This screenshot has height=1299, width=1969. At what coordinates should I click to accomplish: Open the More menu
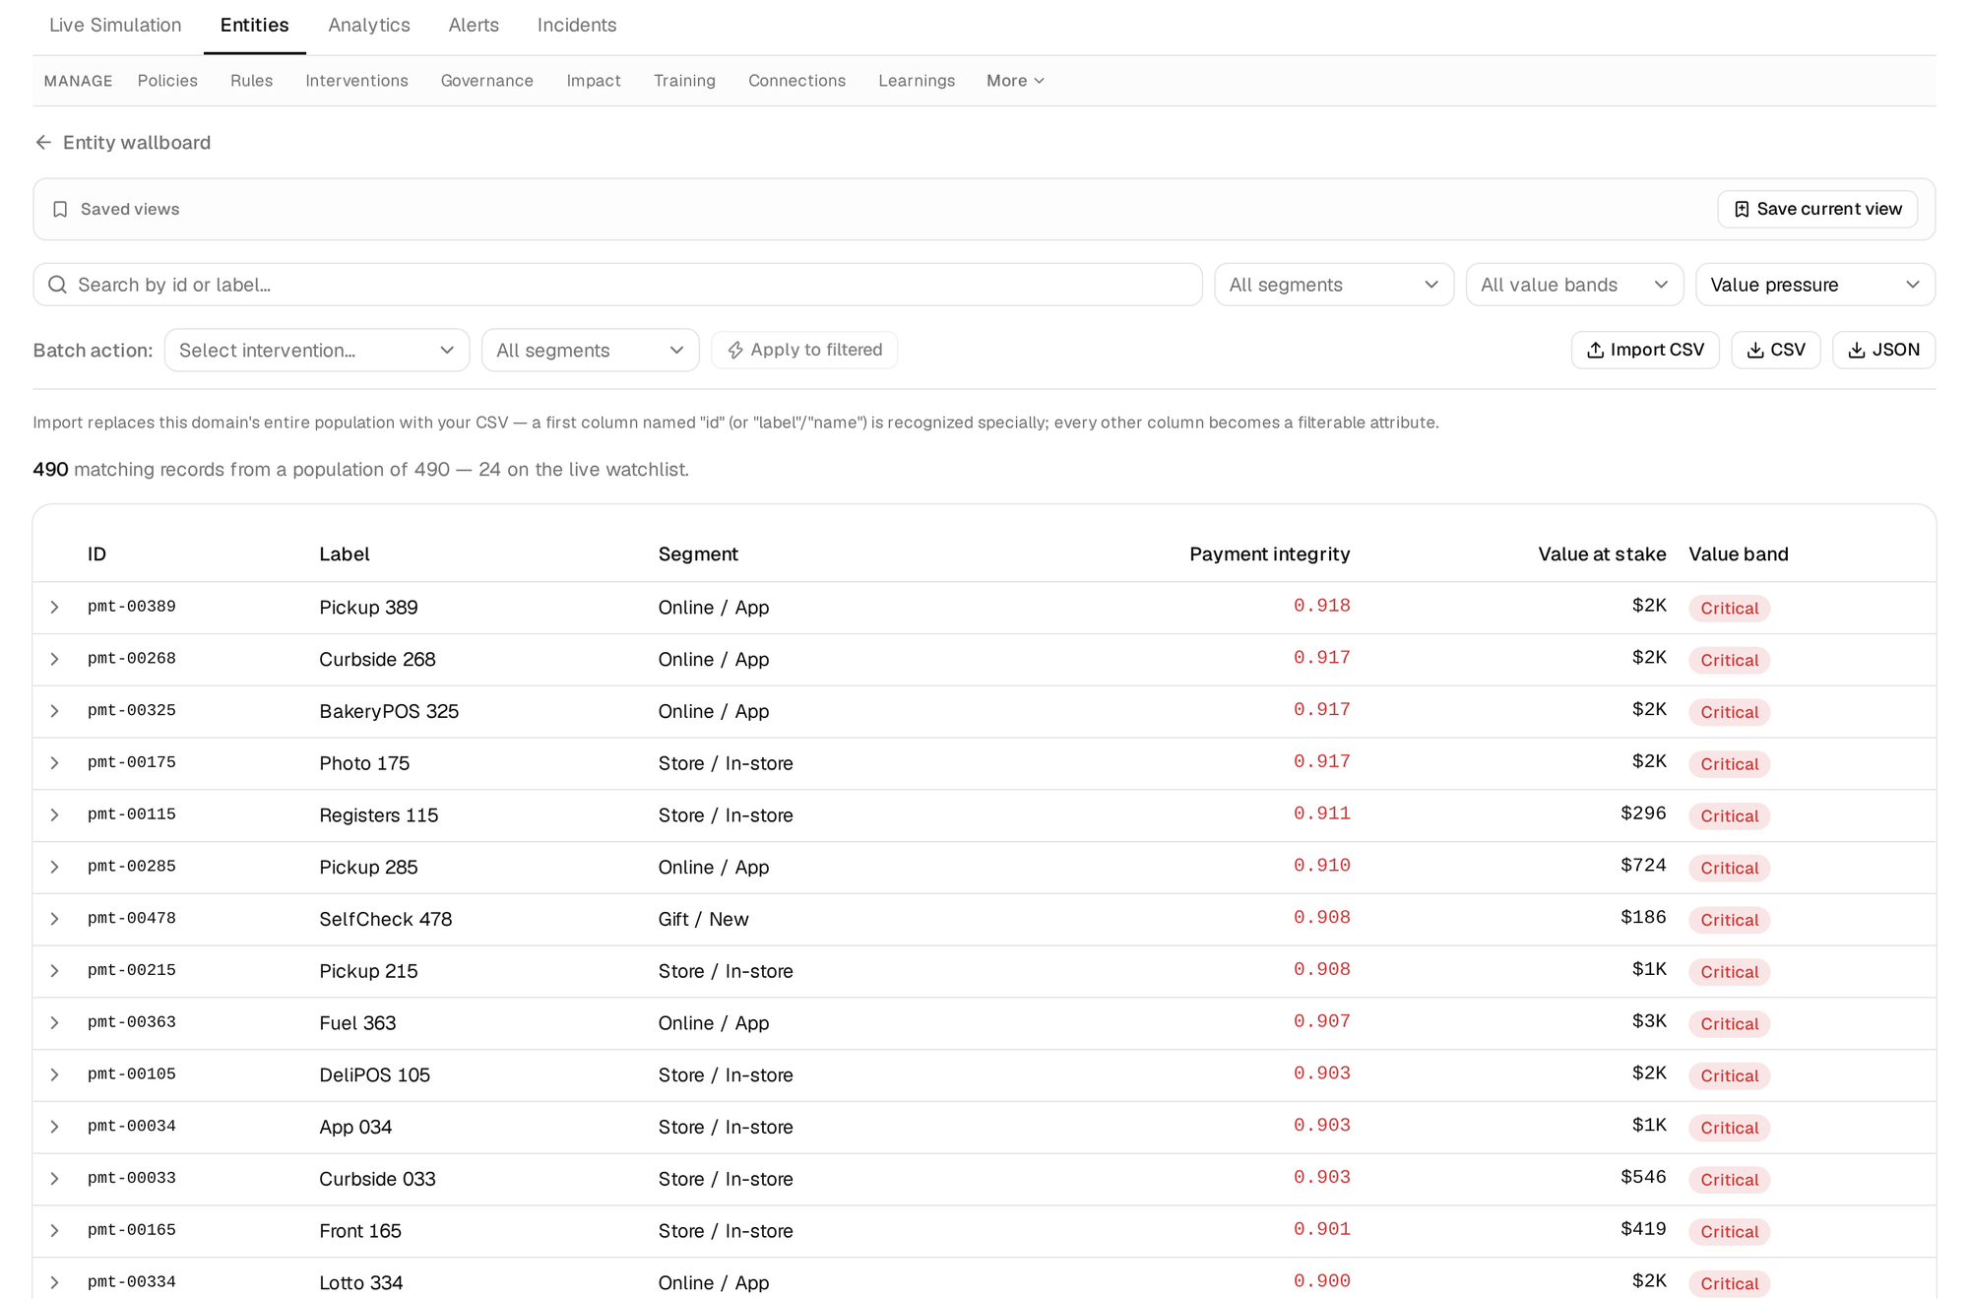tap(1015, 81)
